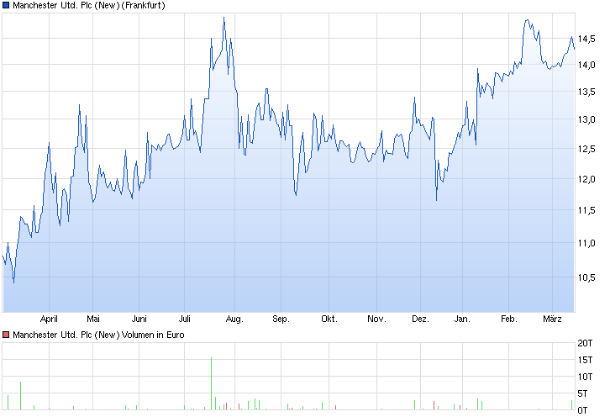Select the Okt. label on the time axis

coord(329,319)
